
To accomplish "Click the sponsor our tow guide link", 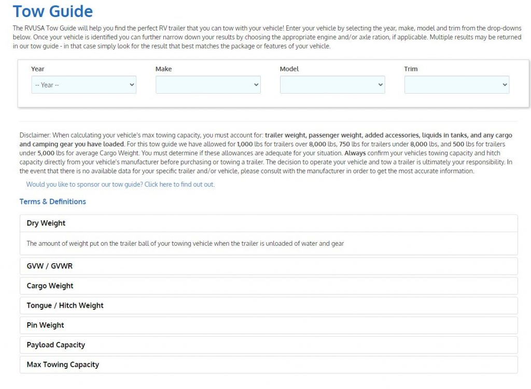I will [x=120, y=184].
